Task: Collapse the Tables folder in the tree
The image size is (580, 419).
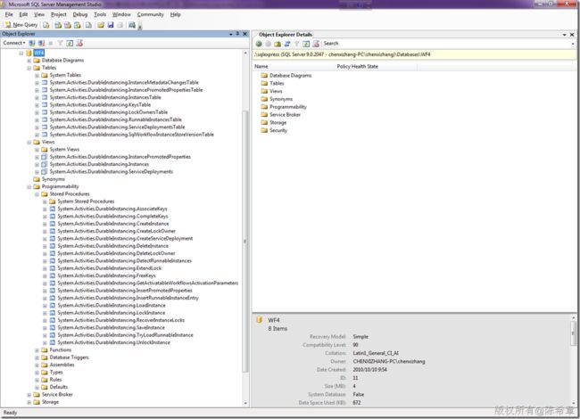Action: pos(29,68)
